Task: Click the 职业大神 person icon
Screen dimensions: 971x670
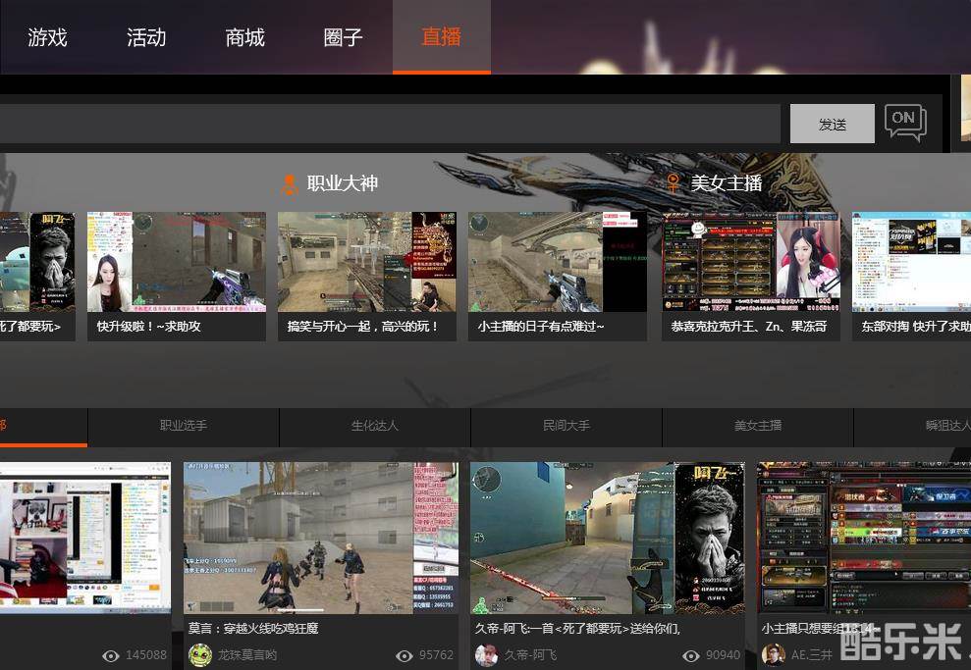Action: pyautogui.click(x=289, y=183)
